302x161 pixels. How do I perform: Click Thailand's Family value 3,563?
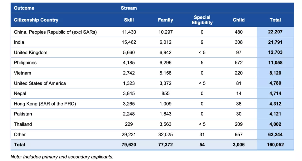tap(165, 124)
